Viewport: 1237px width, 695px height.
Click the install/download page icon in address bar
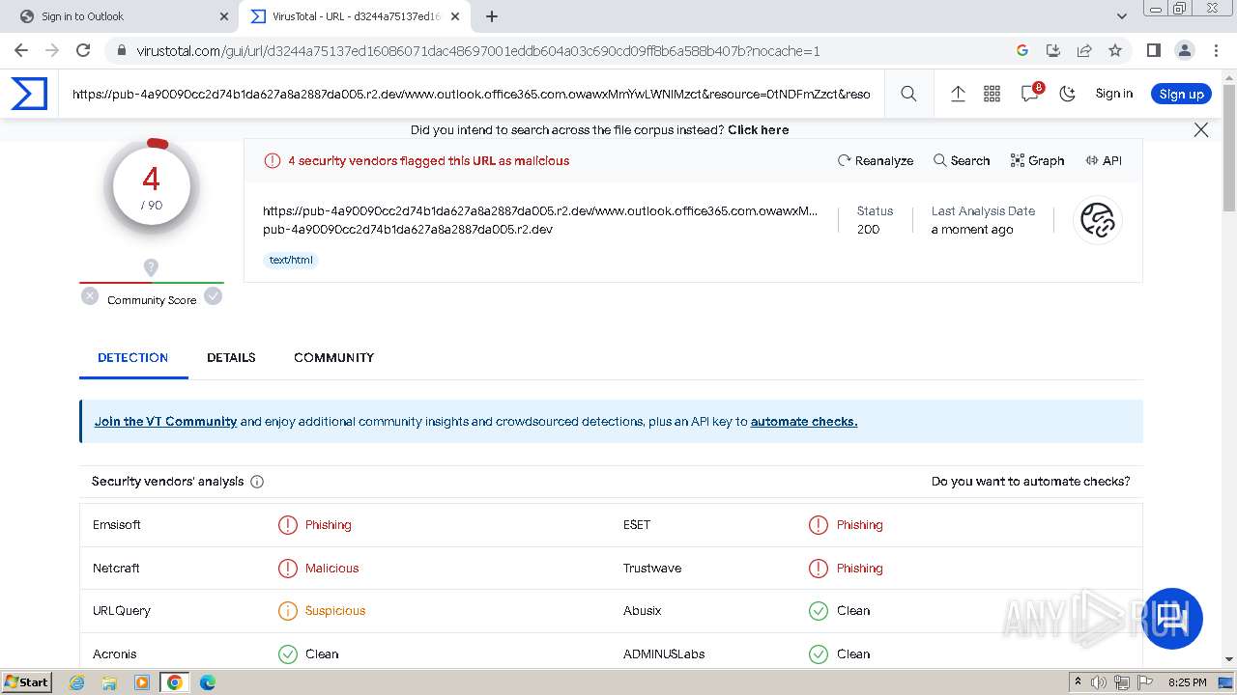1053,50
